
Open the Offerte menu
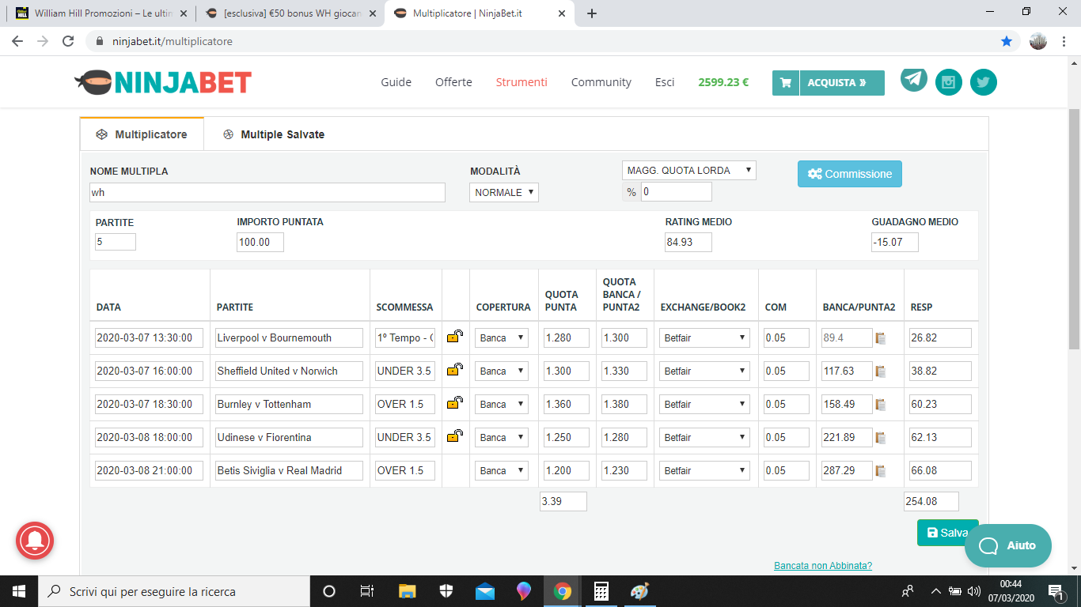[x=453, y=82]
